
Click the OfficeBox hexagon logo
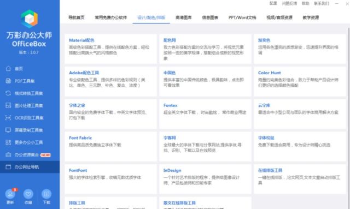tap(29, 19)
